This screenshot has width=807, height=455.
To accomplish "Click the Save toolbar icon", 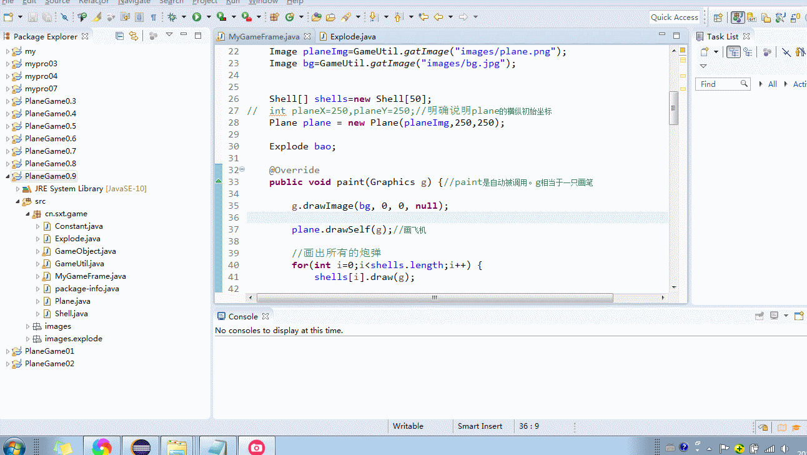I will [33, 17].
